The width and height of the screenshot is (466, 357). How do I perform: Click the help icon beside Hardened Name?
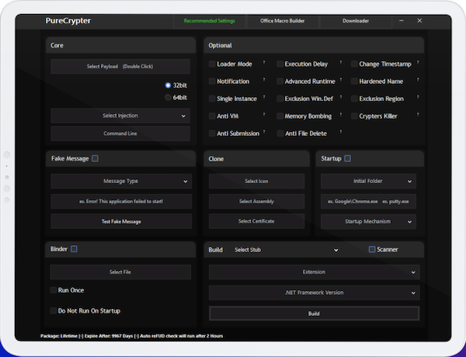pos(419,79)
